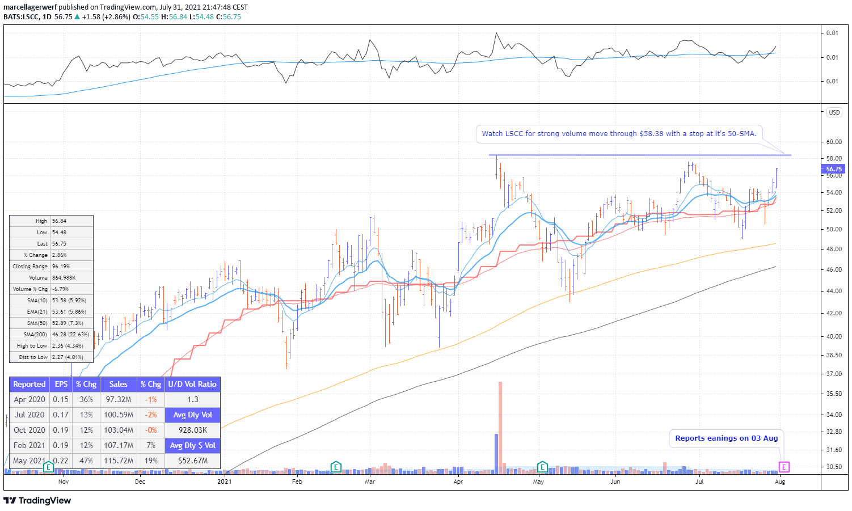Click the Avg Dly Vol header cell
The image size is (852, 511).
pyautogui.click(x=192, y=415)
